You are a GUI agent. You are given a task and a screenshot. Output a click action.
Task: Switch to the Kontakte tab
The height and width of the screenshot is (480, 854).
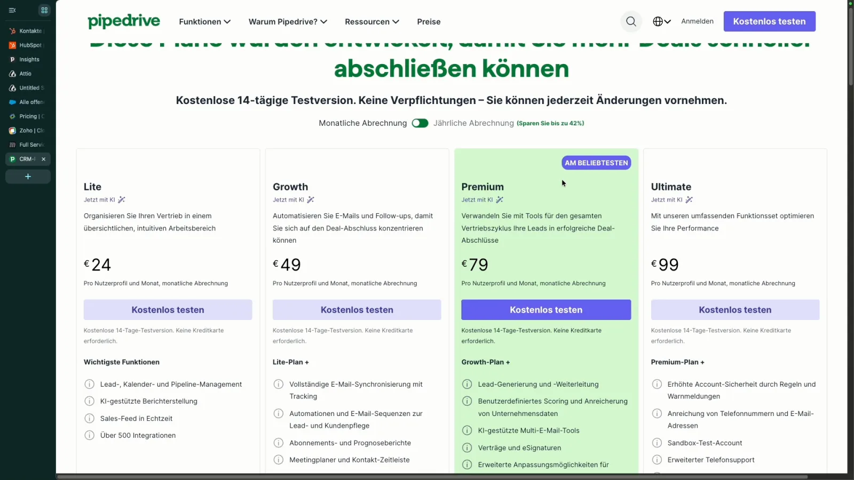pos(28,31)
